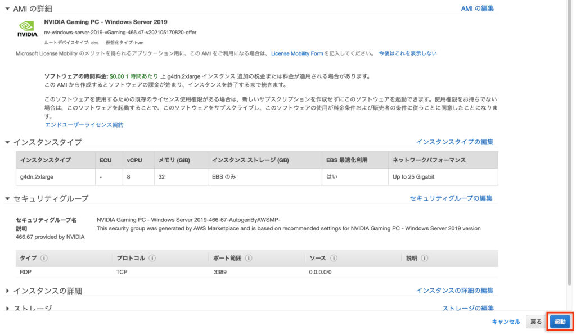Open the AMI の編集 link

click(x=477, y=8)
